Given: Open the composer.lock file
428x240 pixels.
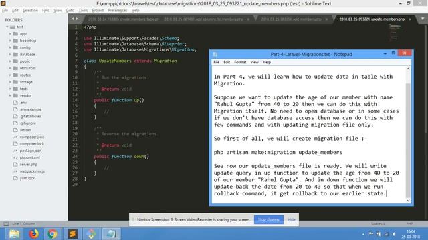Looking at the screenshot, I should point(31,144).
